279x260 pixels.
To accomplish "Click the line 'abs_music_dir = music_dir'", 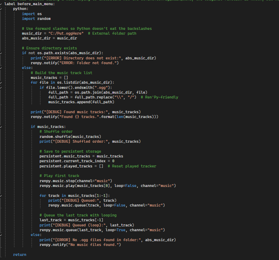I will click(49, 38).
